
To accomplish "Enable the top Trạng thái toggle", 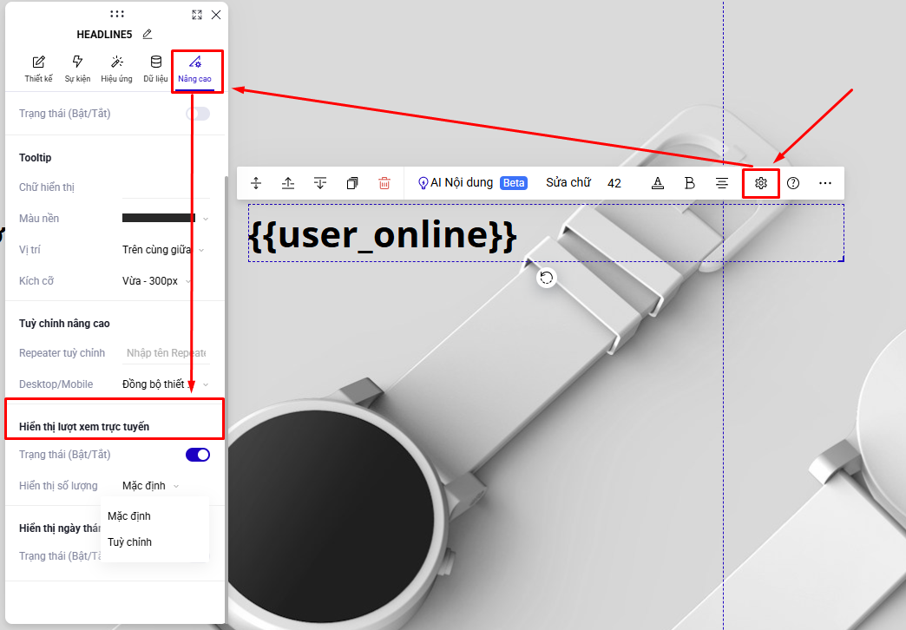I will [x=198, y=114].
